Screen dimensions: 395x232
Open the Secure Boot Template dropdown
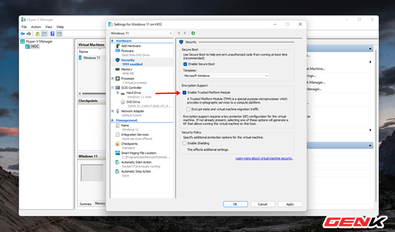[x=226, y=75]
